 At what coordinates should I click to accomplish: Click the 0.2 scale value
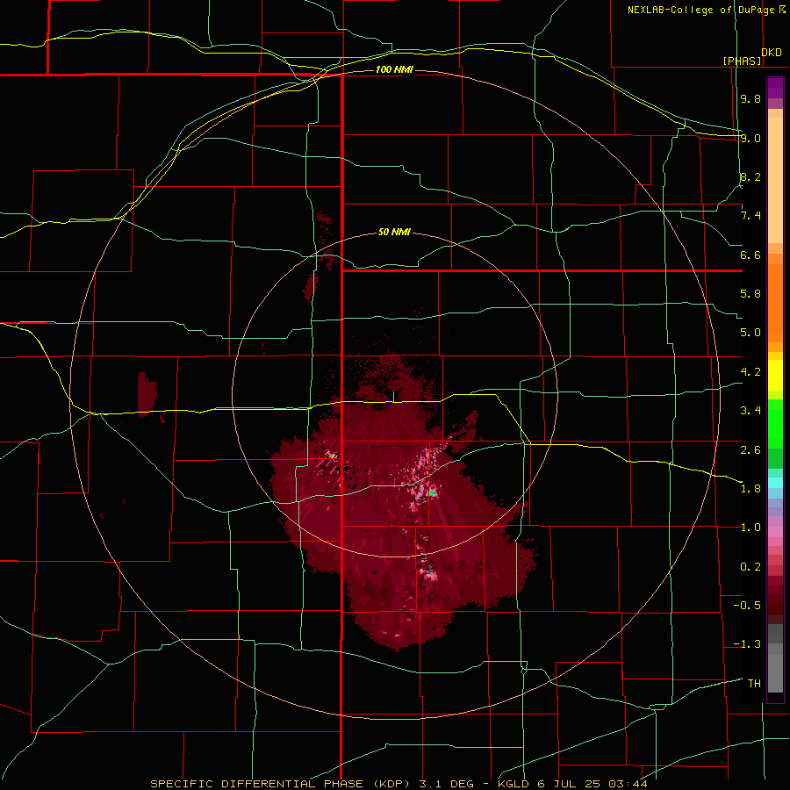750,567
